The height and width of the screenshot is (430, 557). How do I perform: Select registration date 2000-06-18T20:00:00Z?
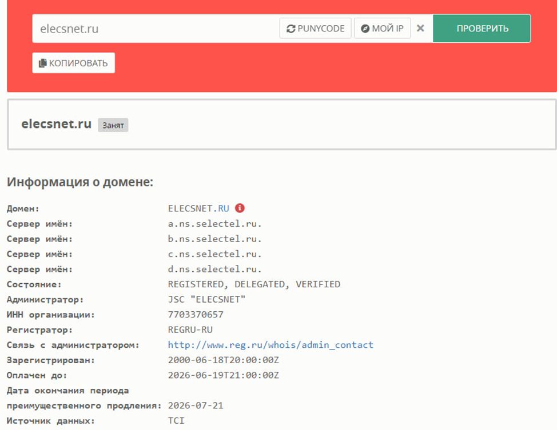click(x=224, y=360)
